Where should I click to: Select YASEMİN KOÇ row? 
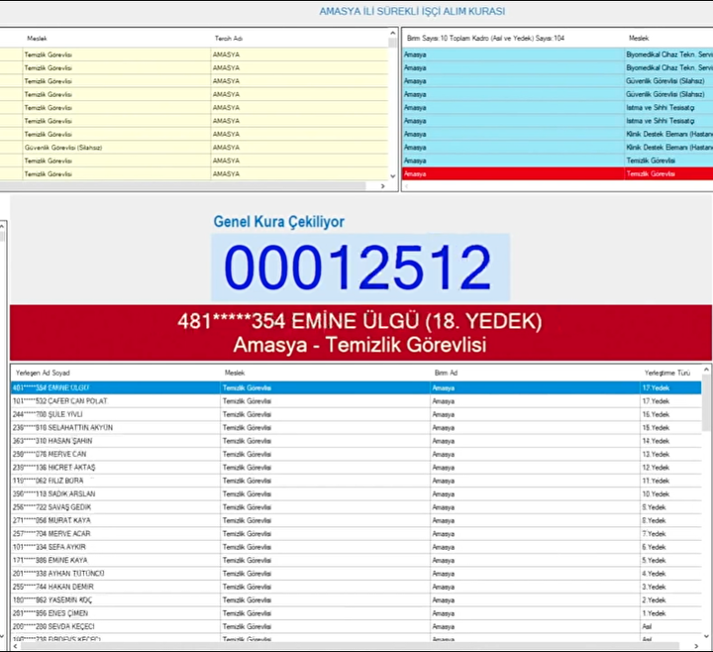(x=356, y=599)
